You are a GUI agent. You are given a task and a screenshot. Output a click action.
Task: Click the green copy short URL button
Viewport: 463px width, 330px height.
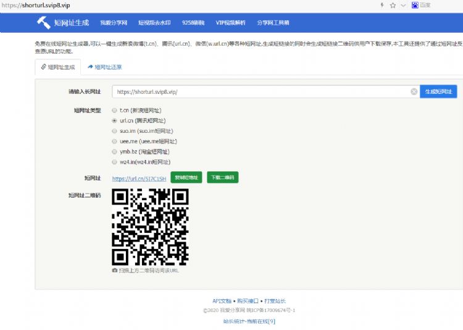click(x=186, y=177)
